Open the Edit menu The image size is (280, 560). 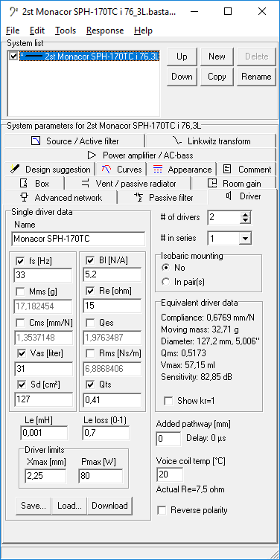[37, 30]
